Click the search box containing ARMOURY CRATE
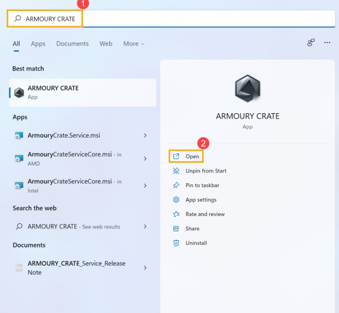This screenshot has height=313, width=339. (x=171, y=19)
